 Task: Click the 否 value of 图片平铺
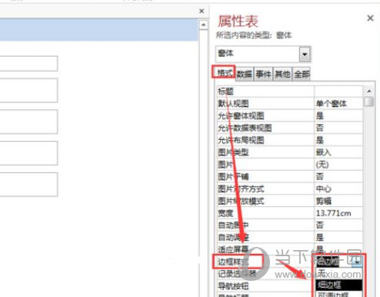coord(338,177)
